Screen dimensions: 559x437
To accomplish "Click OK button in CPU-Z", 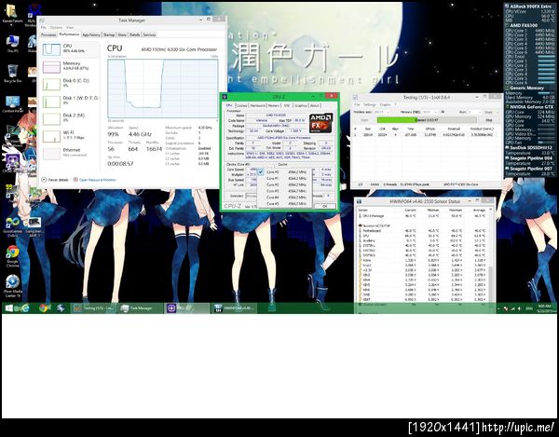I will click(324, 206).
